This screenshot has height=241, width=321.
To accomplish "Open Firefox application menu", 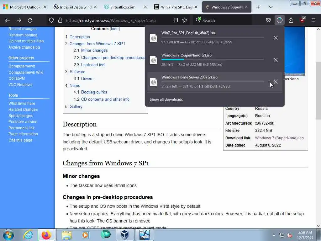I will click(313, 20).
